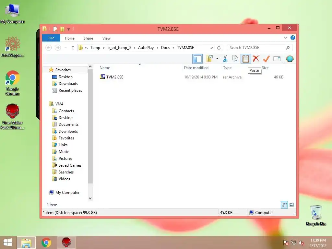Open Pictures in the navigation pane
Screen dimensions: 332x249
click(65, 158)
